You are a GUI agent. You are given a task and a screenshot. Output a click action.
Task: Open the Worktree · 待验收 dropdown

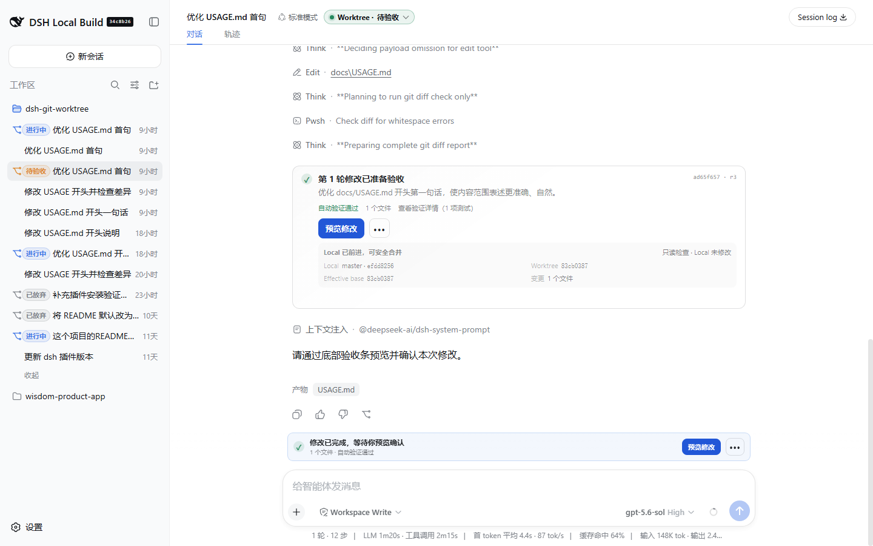(369, 17)
